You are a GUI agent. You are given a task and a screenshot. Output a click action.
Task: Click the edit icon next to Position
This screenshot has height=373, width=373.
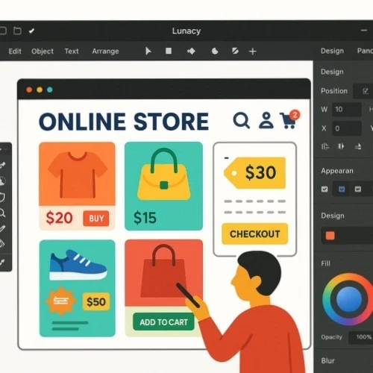(366, 91)
